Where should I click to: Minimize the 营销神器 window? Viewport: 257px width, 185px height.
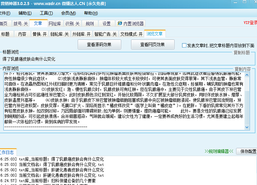tap(235, 2)
